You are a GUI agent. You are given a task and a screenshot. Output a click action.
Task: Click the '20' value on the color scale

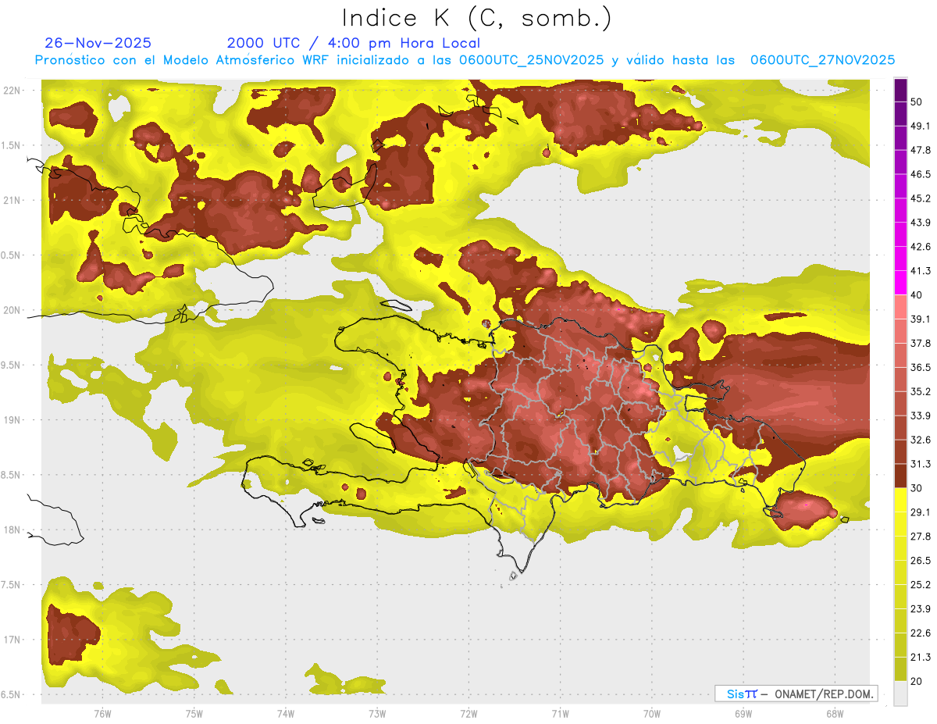pyautogui.click(x=917, y=682)
